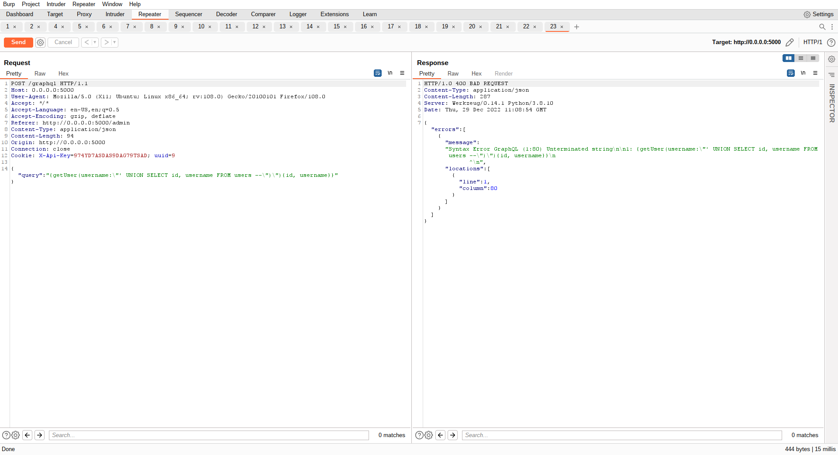Screen dimensions: 838x455
Task: Jump to previous request search match
Action: point(28,435)
